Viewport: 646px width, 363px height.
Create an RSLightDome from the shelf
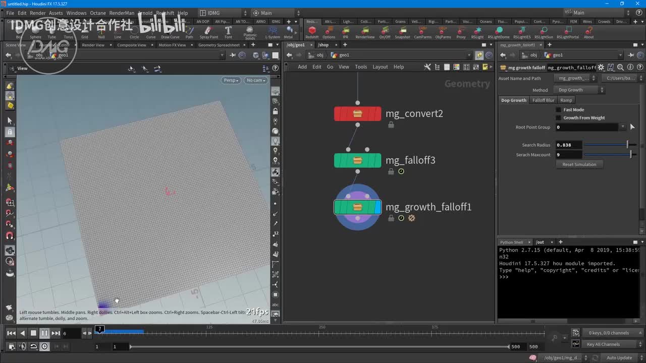click(499, 32)
